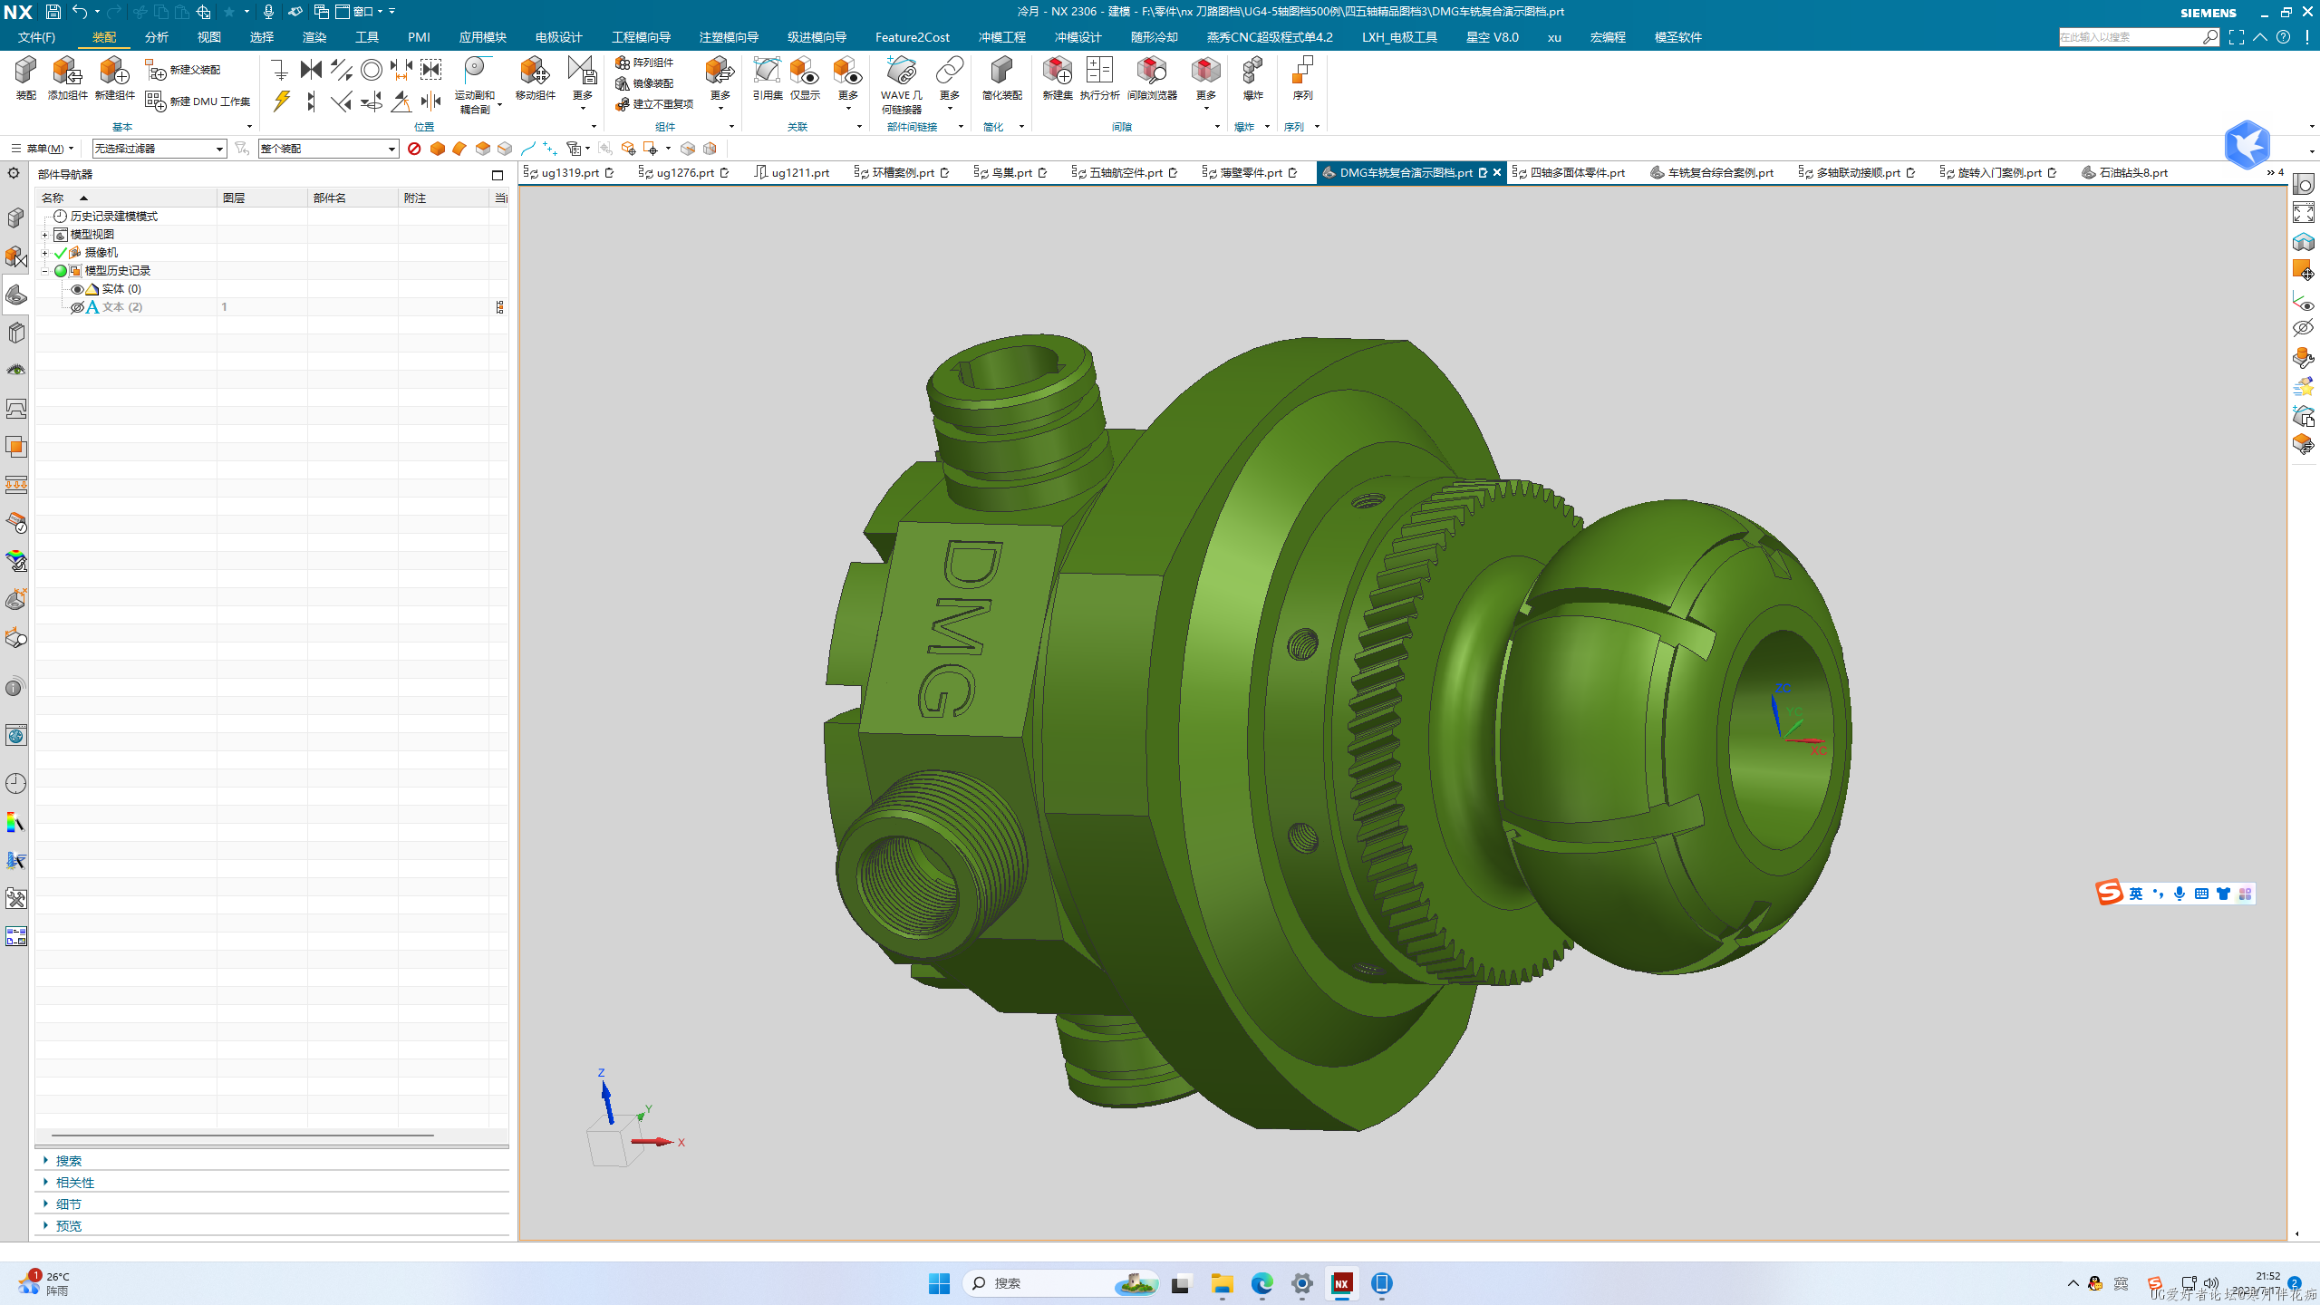Open the 间隙浏览器 (Clearance Browser)

(1152, 78)
